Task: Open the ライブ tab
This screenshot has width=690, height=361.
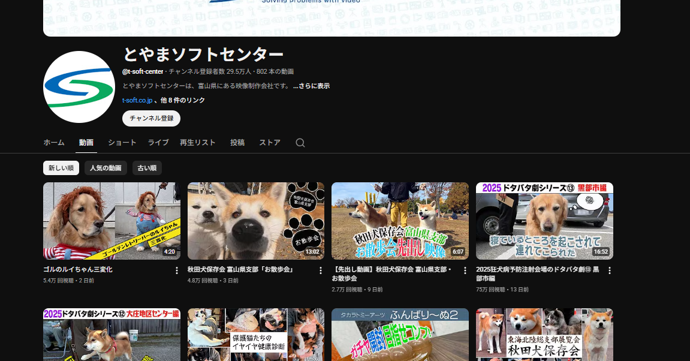Action: click(x=158, y=143)
